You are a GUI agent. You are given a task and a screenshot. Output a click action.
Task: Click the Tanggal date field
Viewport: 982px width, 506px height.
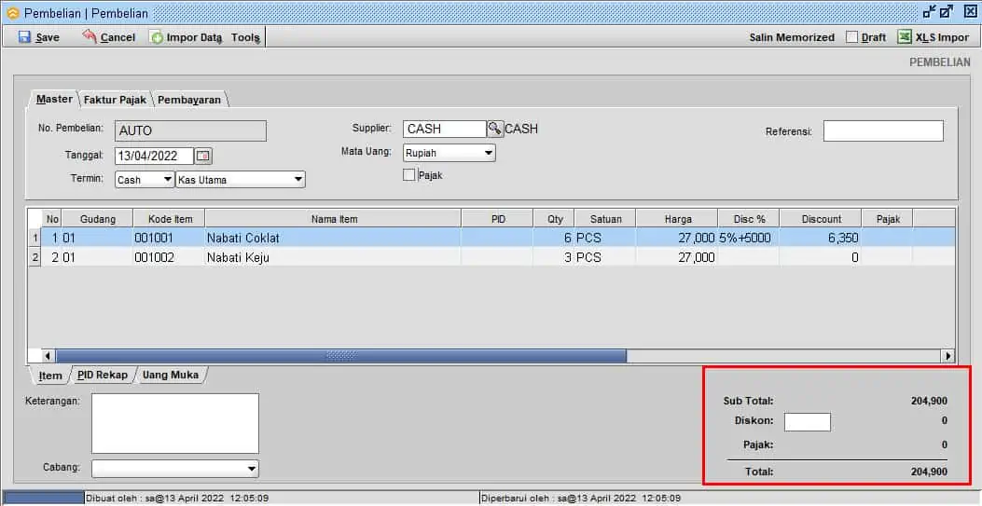pyautogui.click(x=154, y=157)
